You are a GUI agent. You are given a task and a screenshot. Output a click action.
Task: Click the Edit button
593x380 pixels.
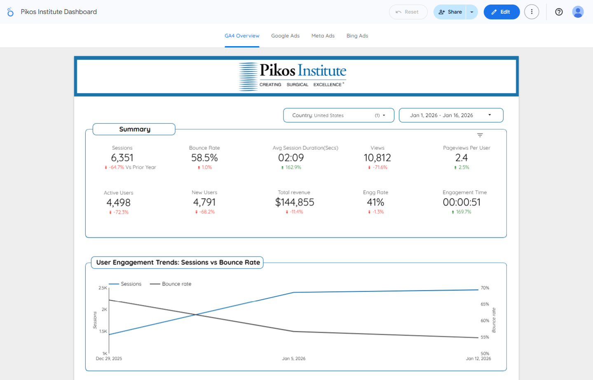(502, 12)
